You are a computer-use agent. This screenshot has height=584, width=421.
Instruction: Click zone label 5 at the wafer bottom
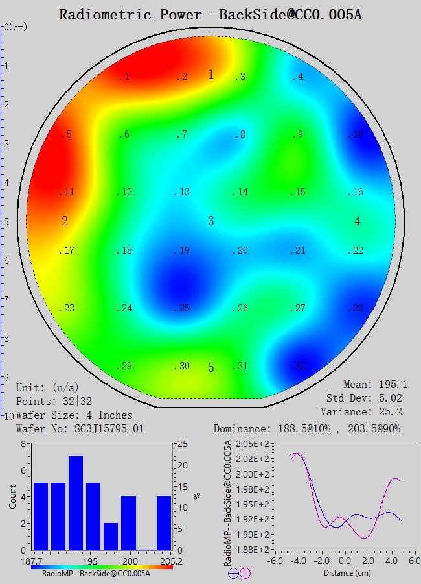(x=210, y=368)
